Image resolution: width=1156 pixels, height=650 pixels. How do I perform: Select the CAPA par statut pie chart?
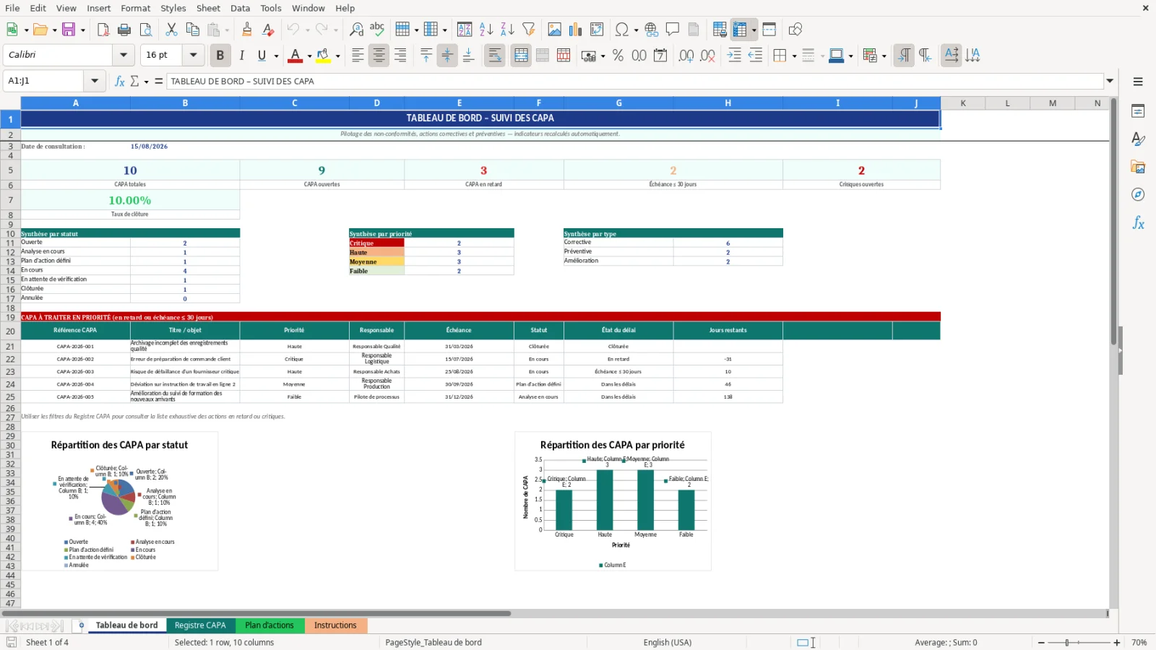(x=119, y=501)
